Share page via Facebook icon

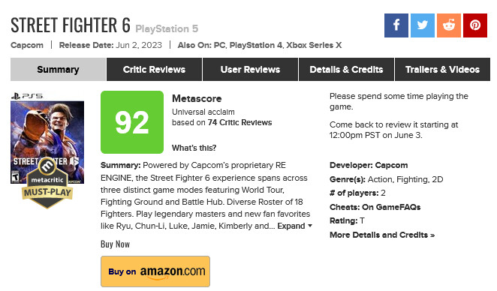(x=396, y=25)
